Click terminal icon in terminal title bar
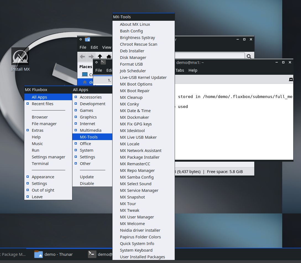Viewport: 301px width, 263px height. (x=103, y=62)
